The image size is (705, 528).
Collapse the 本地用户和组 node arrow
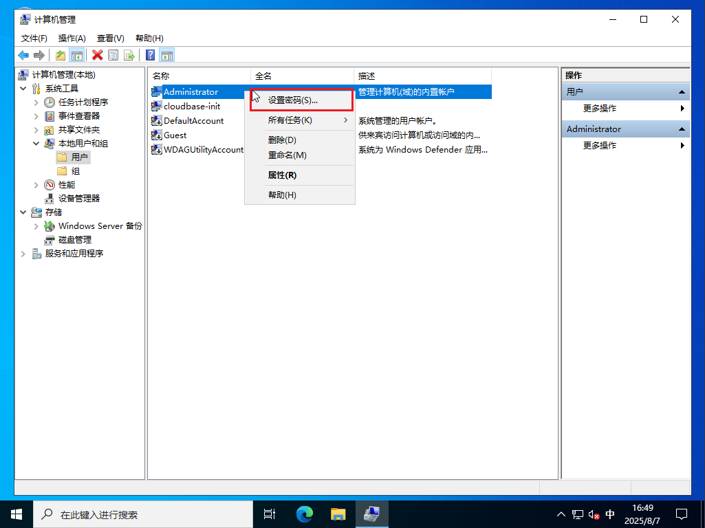click(36, 144)
